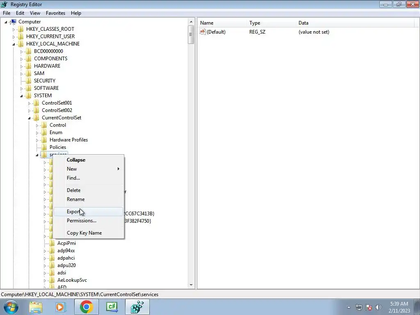Open the Action Center flag icon
420x315 pixels.
(369, 307)
